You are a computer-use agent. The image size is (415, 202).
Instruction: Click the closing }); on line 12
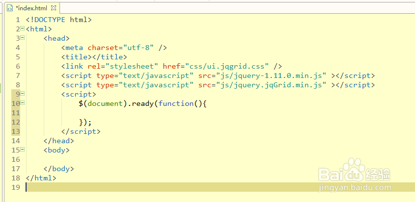(85, 123)
